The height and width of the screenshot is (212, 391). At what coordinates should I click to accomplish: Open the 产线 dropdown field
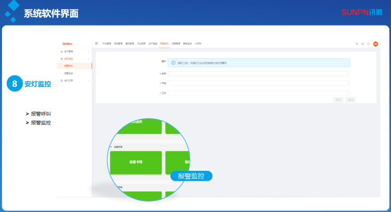[x=259, y=83]
